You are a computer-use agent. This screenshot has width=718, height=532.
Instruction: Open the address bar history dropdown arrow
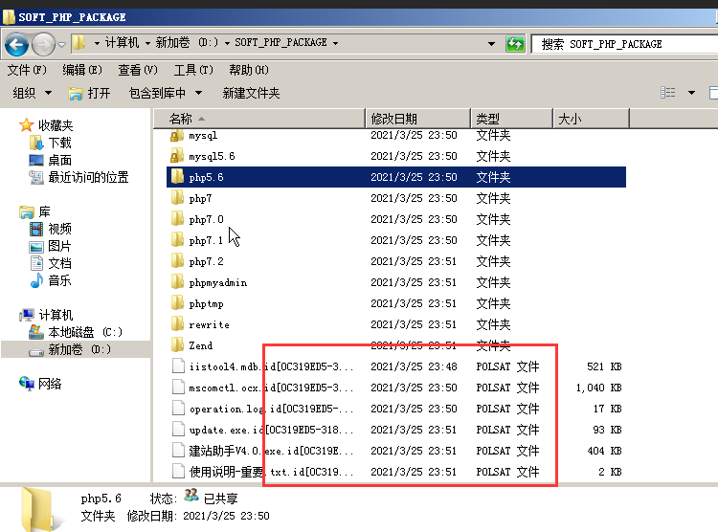(491, 43)
